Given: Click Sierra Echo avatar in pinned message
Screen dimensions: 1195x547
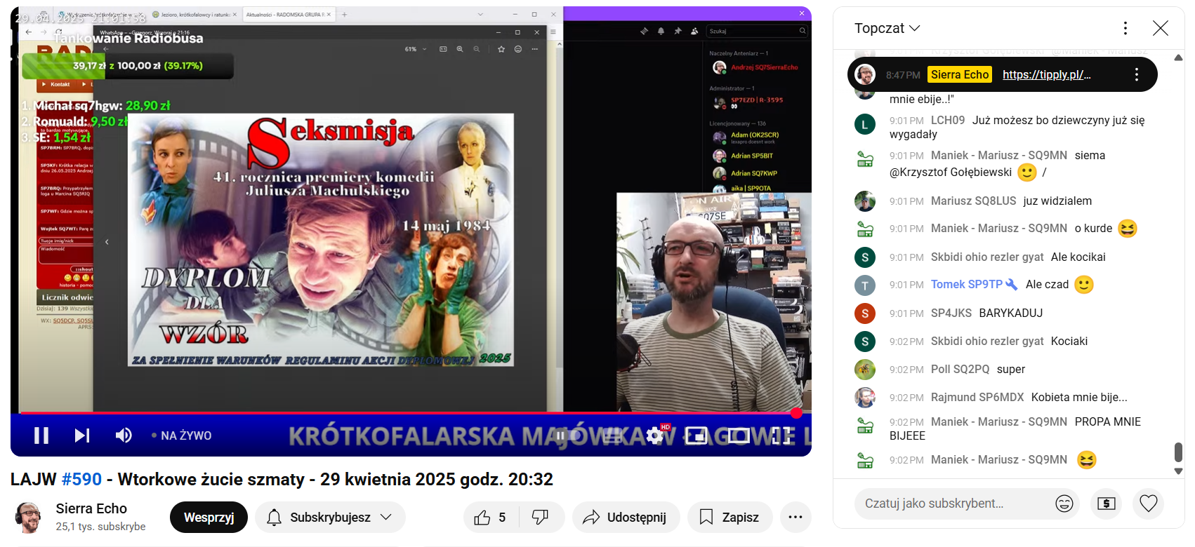Looking at the screenshot, I should pos(865,74).
